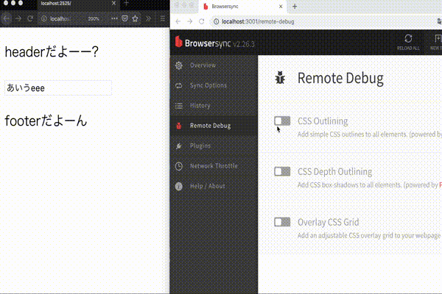This screenshot has width=442, height=294.
Task: Open the hamburger menu in left browser
Action: pyautogui.click(x=163, y=19)
